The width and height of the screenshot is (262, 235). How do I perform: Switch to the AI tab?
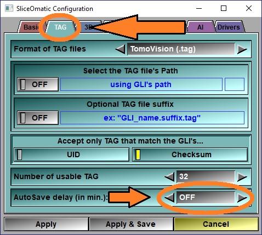(x=200, y=27)
